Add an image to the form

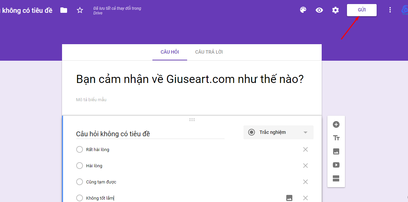336,151
